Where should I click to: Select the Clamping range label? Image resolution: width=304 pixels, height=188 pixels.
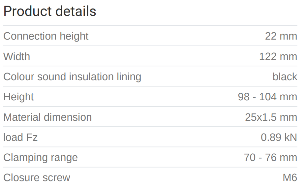point(41,157)
